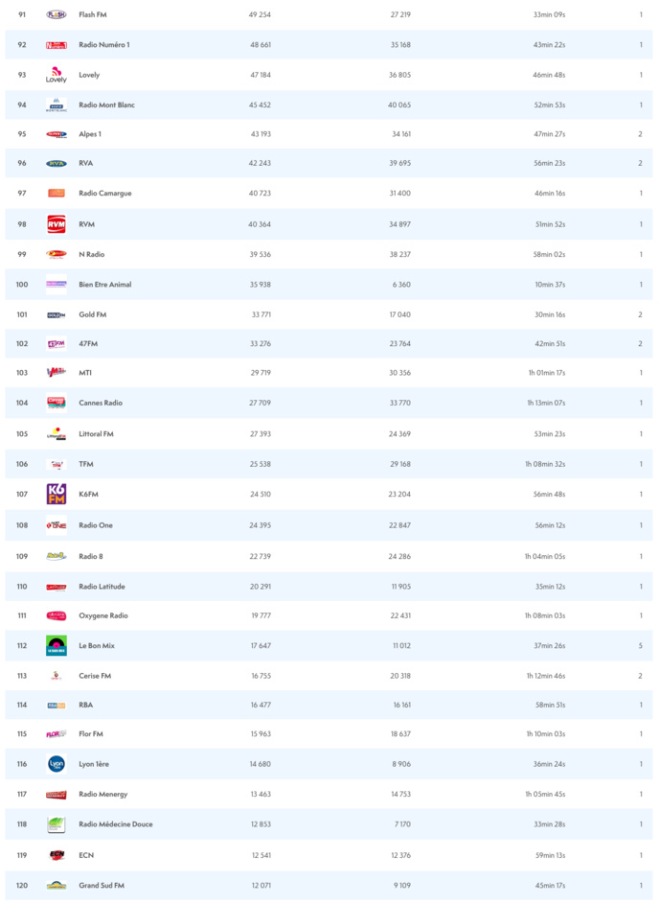The height and width of the screenshot is (904, 660).
Task: Click the purple K6FM logo
Action: point(57,495)
